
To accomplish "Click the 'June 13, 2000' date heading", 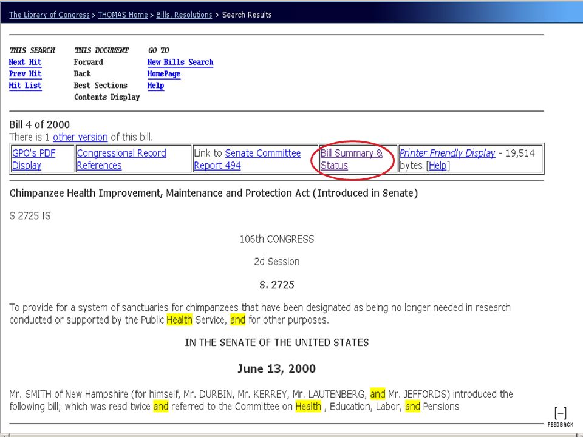I will [x=277, y=368].
